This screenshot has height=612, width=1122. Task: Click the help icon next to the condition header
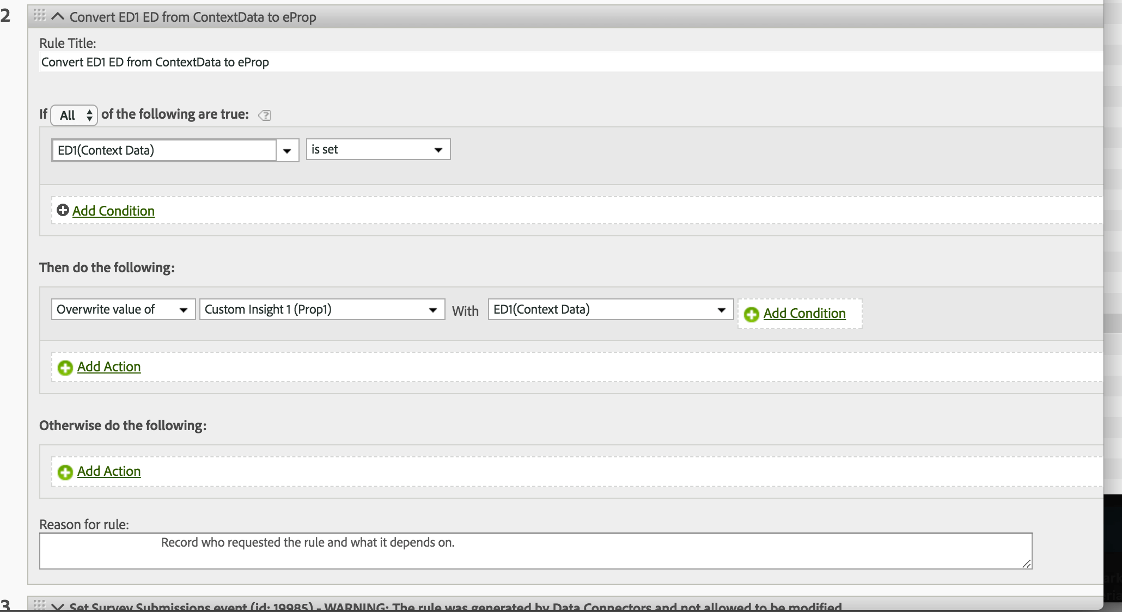tap(265, 115)
